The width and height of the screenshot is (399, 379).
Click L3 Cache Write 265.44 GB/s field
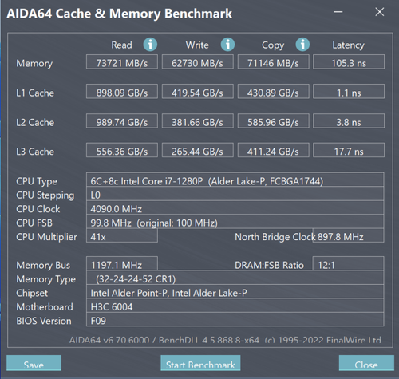point(198,150)
